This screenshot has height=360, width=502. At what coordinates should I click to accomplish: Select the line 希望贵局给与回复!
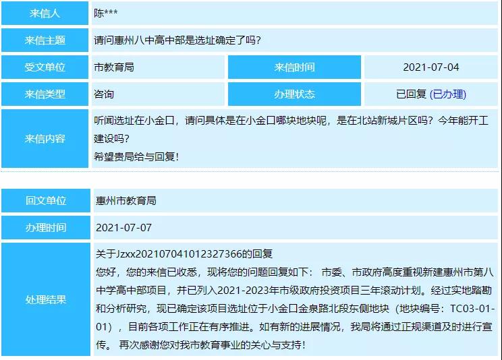136,157
